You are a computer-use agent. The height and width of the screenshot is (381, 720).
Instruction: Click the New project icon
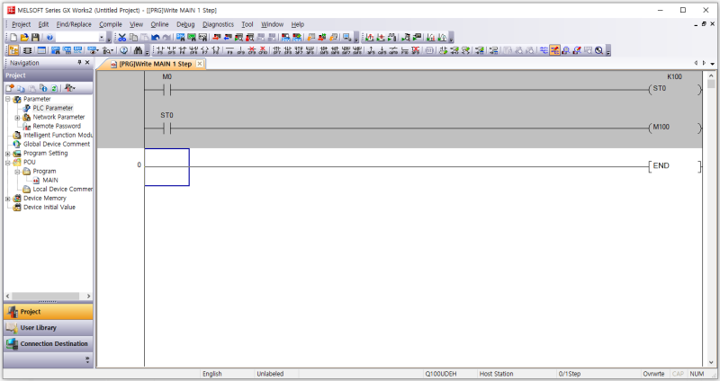[x=13, y=38]
